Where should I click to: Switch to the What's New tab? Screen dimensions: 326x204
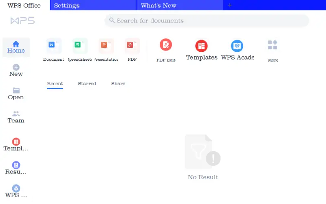point(180,5)
